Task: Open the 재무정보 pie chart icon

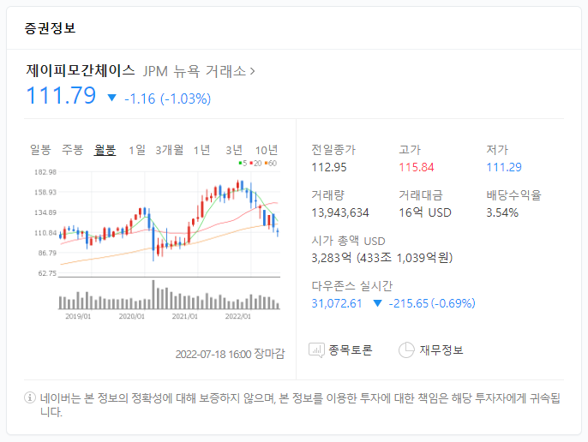Action: (406, 350)
